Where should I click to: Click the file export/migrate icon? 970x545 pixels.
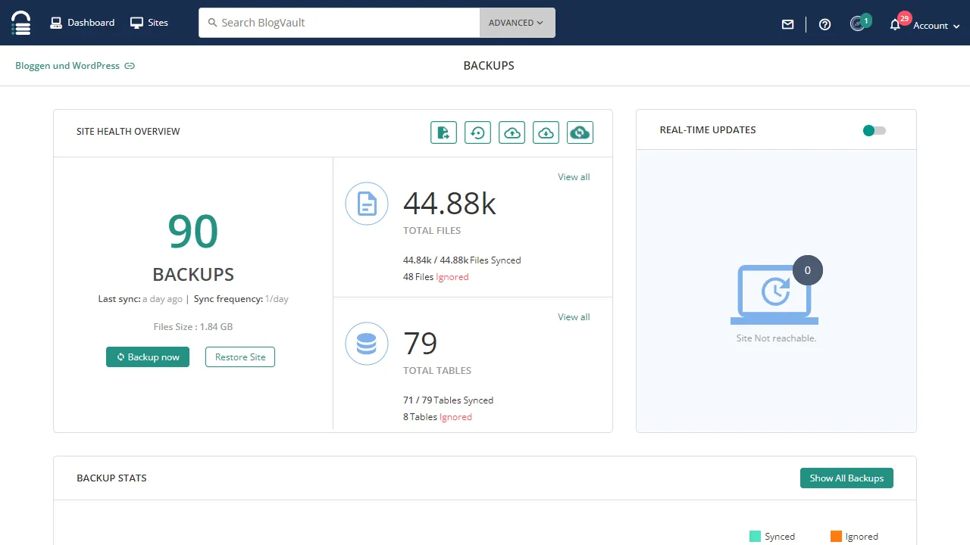tap(444, 132)
